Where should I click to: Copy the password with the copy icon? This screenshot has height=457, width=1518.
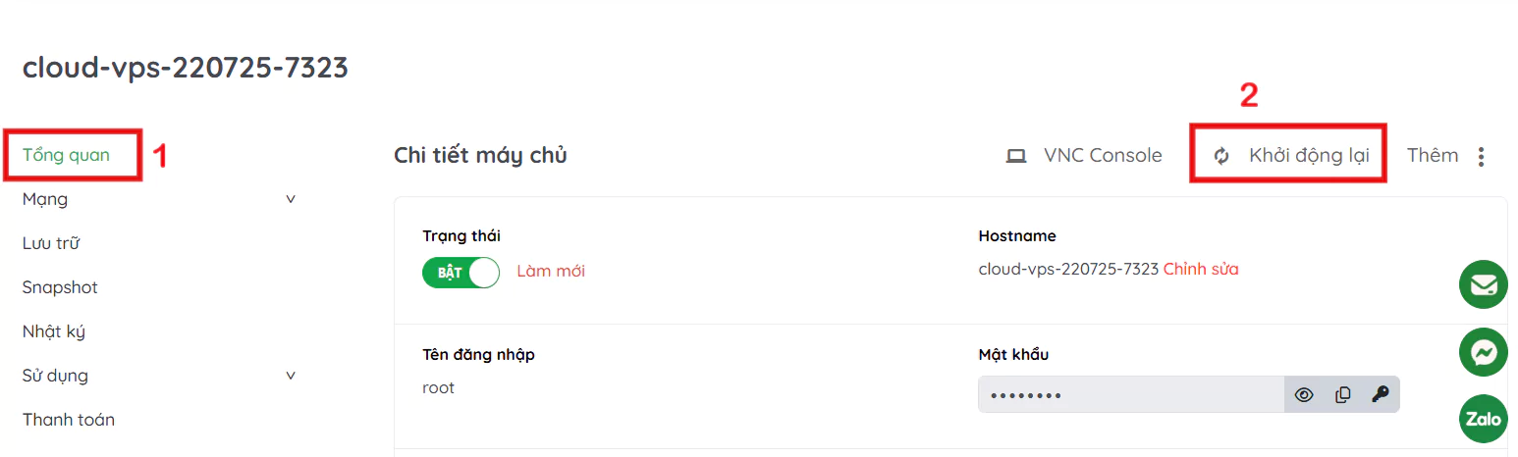click(x=1342, y=395)
